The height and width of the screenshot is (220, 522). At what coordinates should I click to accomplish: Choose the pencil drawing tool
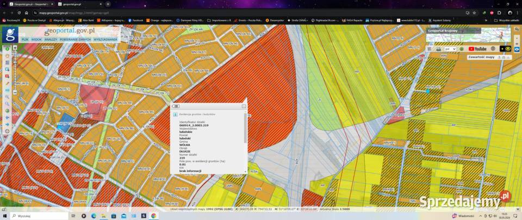(x=7, y=83)
